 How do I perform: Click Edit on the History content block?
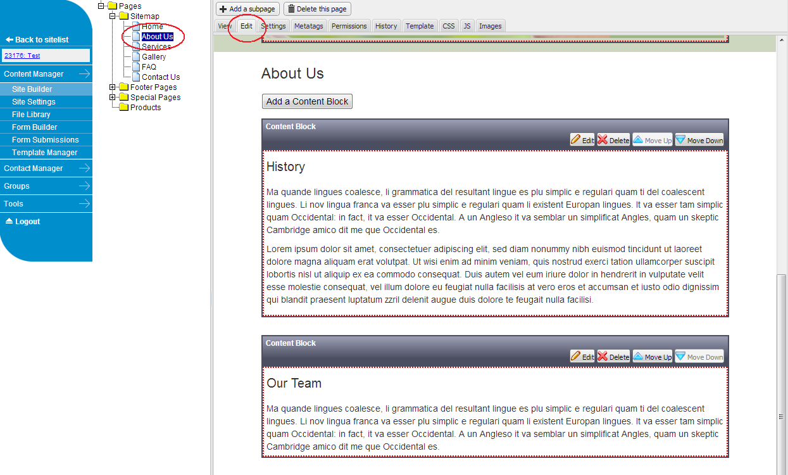pyautogui.click(x=582, y=140)
